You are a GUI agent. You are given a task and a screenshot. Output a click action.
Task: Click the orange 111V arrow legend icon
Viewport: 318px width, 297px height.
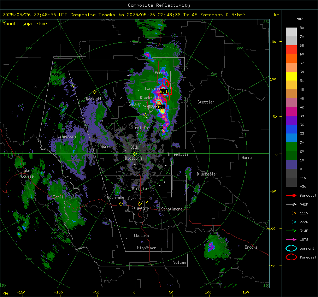click(291, 213)
